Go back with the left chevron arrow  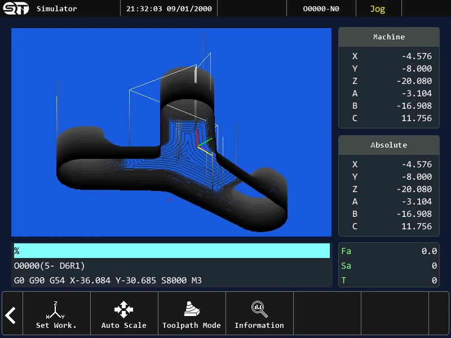coord(11,315)
